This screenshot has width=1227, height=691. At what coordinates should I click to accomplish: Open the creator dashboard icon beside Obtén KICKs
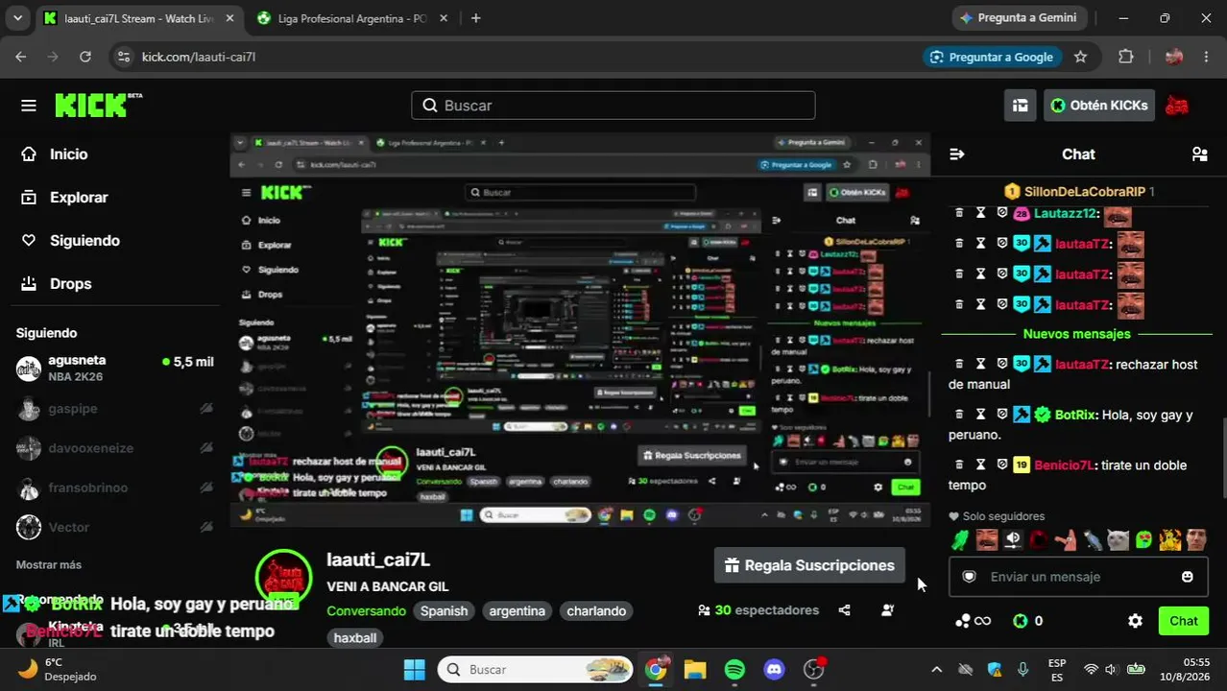pyautogui.click(x=1020, y=106)
